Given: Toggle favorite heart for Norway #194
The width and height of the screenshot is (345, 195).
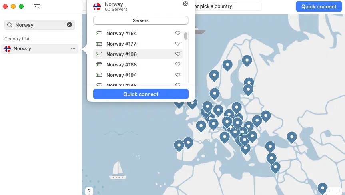Looking at the screenshot, I should point(178,75).
